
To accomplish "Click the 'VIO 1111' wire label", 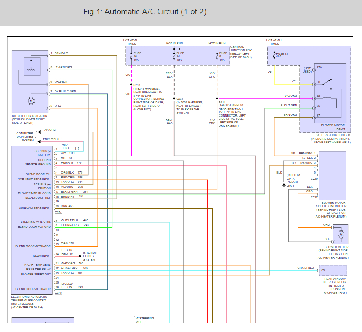I will coord(68,154).
